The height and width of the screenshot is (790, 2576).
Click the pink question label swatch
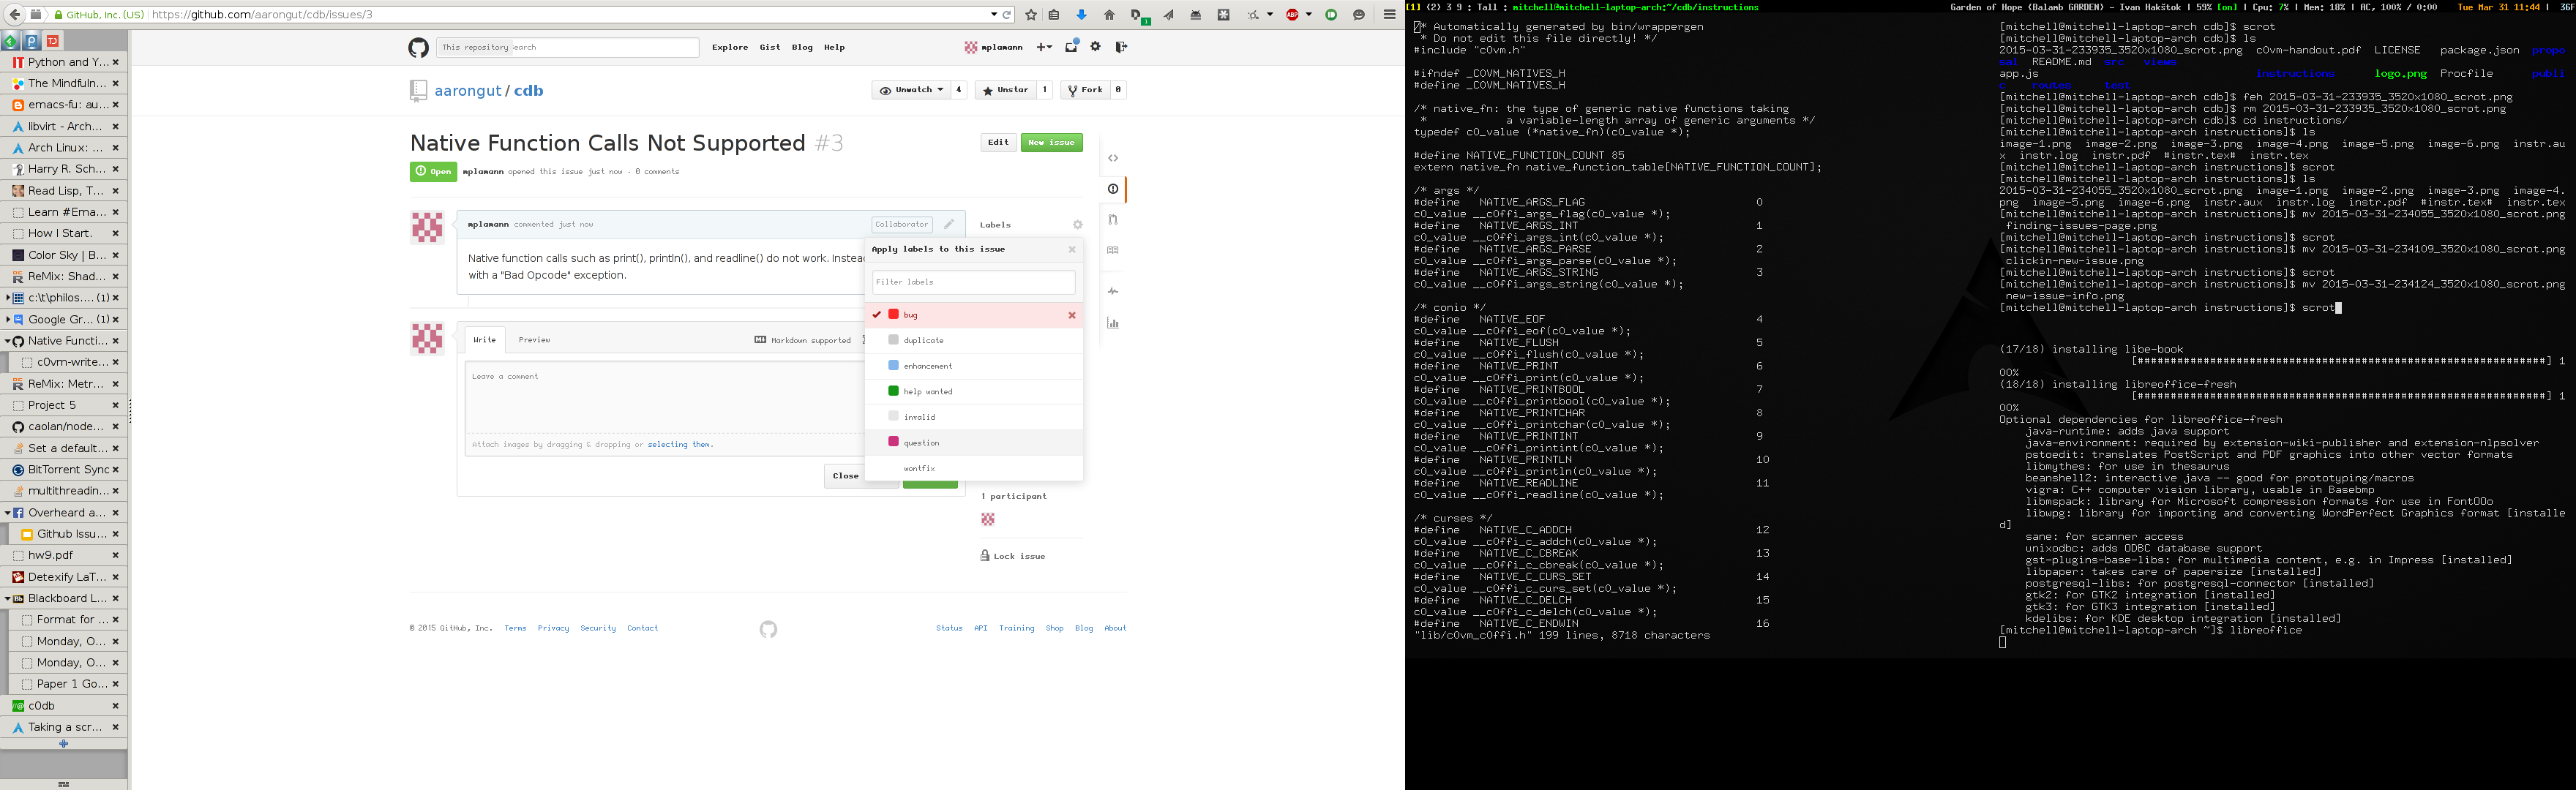893,442
